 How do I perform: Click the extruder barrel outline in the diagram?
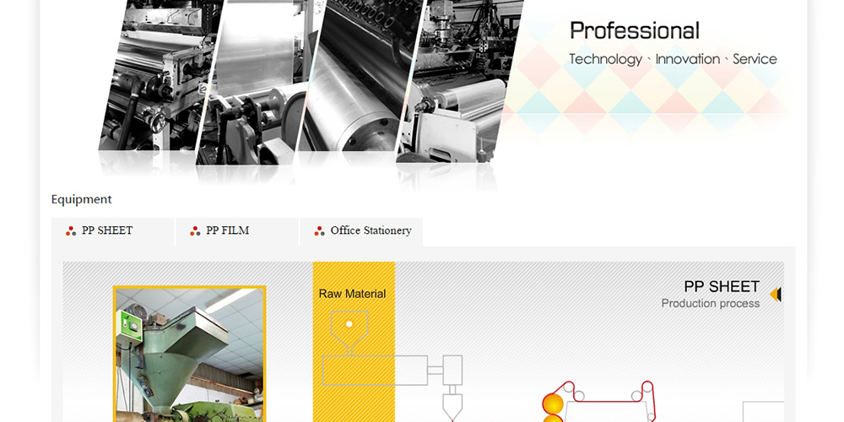[x=376, y=371]
